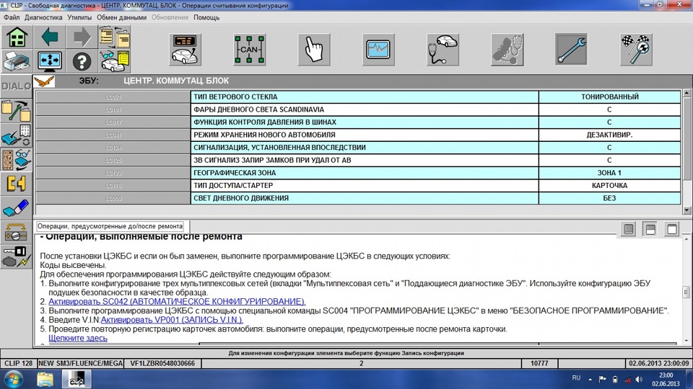Click the green back arrow
This screenshot has width=693, height=389.
pyautogui.click(x=50, y=37)
